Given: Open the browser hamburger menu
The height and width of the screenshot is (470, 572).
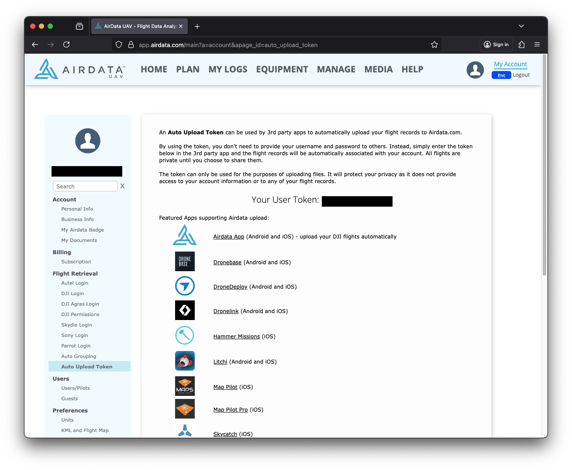Looking at the screenshot, I should click(537, 44).
